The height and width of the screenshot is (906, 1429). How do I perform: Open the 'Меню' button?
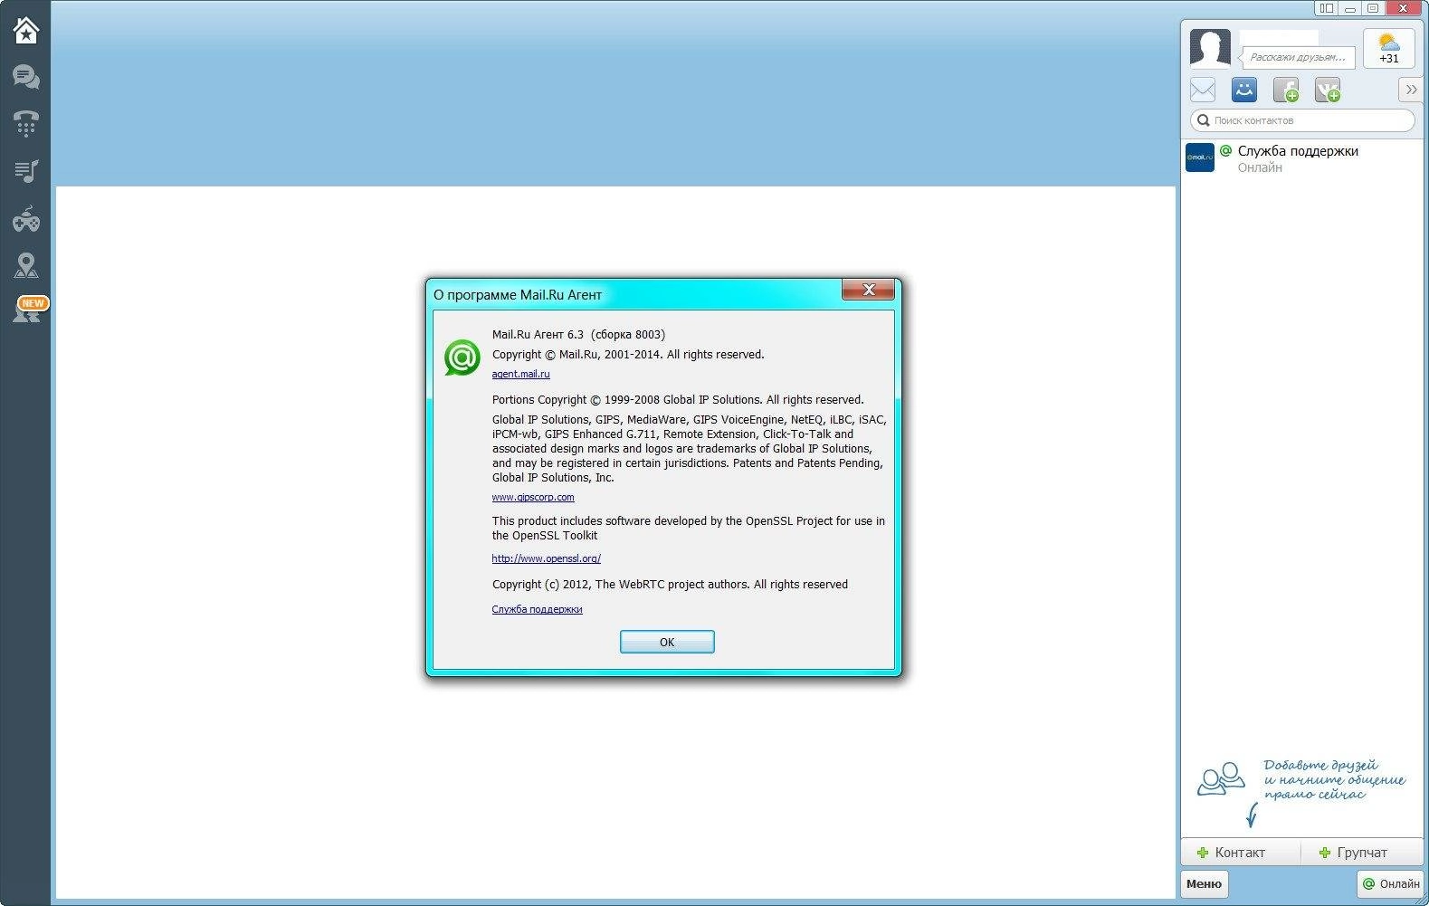[1204, 883]
